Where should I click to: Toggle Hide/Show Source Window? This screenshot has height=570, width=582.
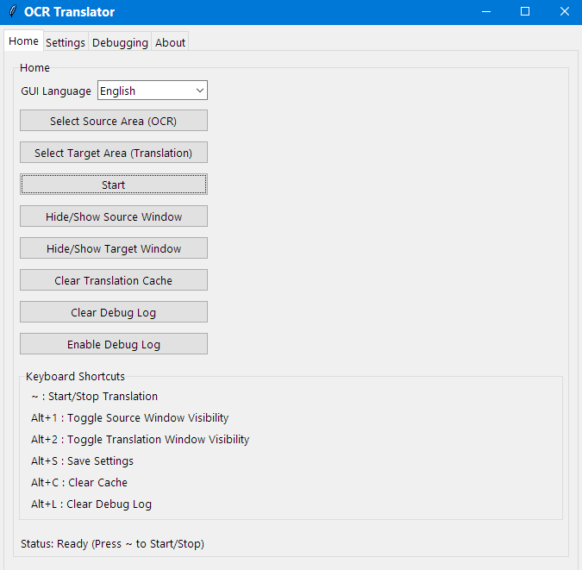coord(114,216)
